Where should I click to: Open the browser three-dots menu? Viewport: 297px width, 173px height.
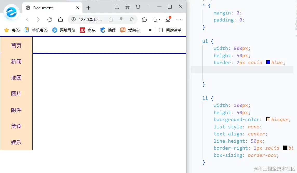click(x=179, y=19)
